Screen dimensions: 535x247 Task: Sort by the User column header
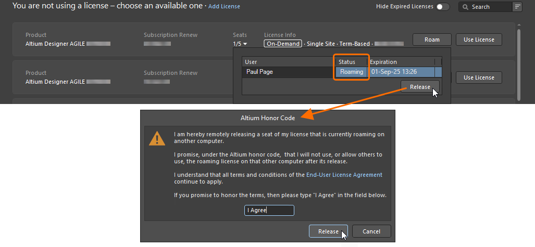(x=289, y=62)
